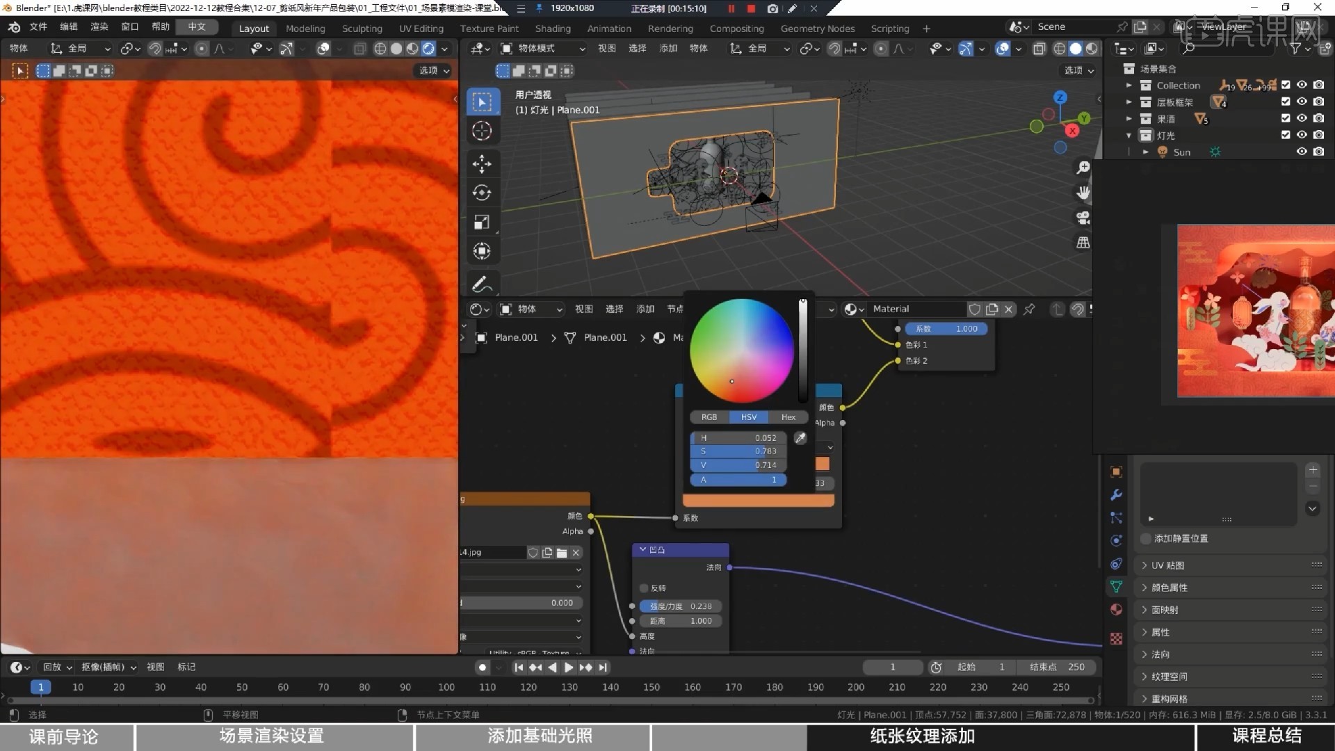Toggle camera view icon in viewport

point(1083,218)
